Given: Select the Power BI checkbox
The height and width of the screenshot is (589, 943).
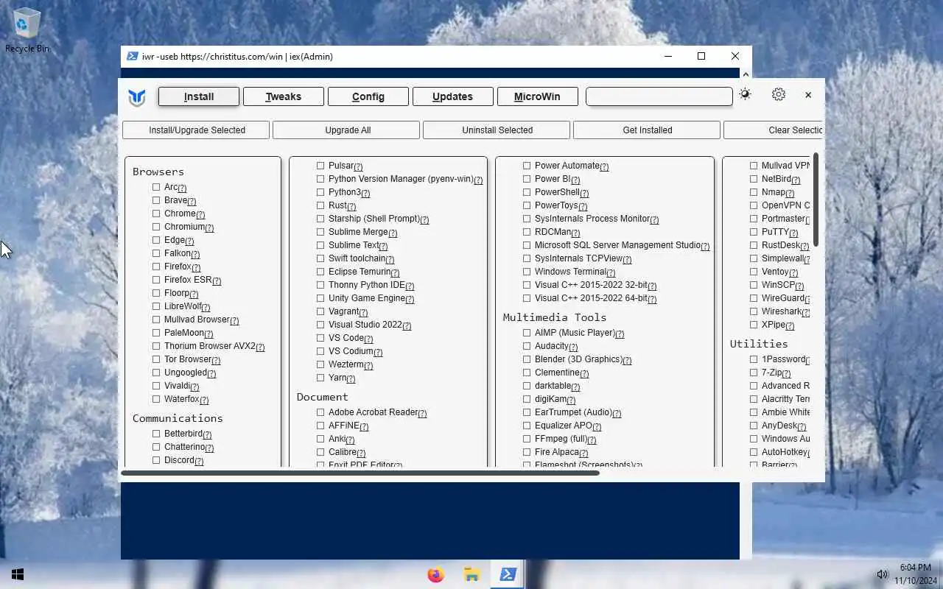Looking at the screenshot, I should coord(527,179).
